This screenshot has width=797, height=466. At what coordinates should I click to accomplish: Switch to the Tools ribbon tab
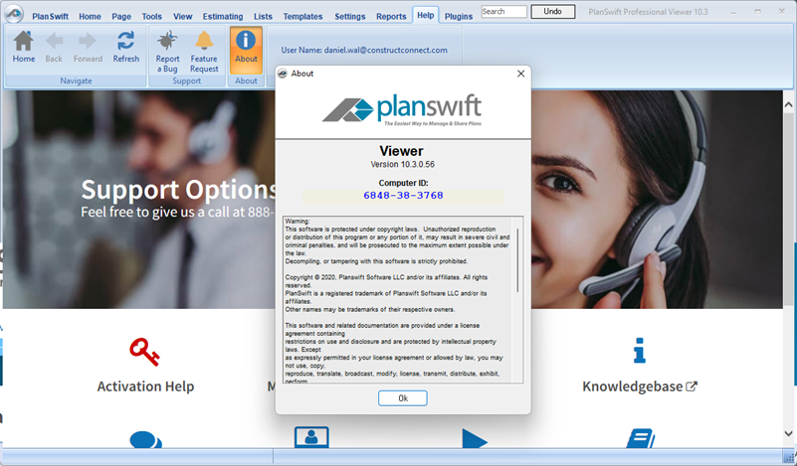[152, 16]
